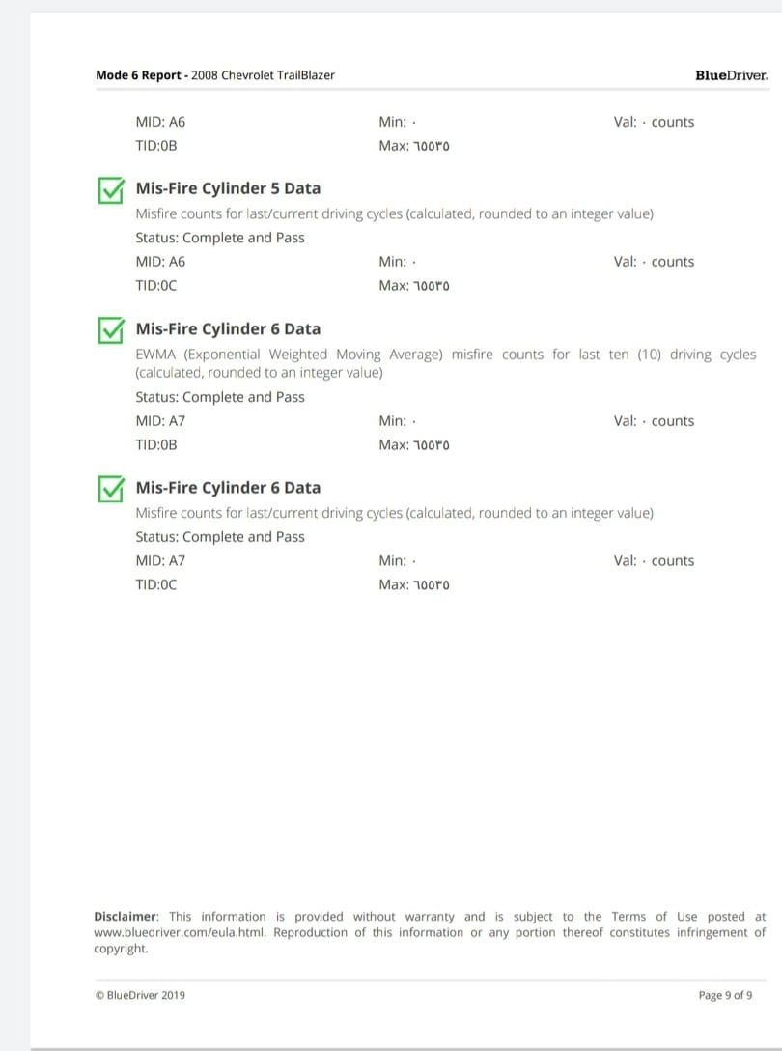Toggle the checkmark beside the first Mis-Fire Cylinder 6 Data

coord(111,330)
